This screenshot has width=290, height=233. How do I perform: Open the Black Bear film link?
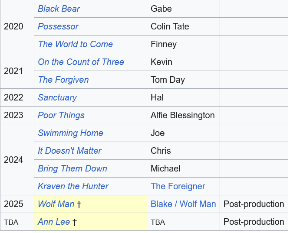[59, 9]
